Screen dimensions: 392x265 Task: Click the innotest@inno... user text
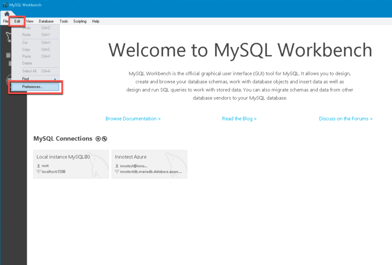point(134,166)
